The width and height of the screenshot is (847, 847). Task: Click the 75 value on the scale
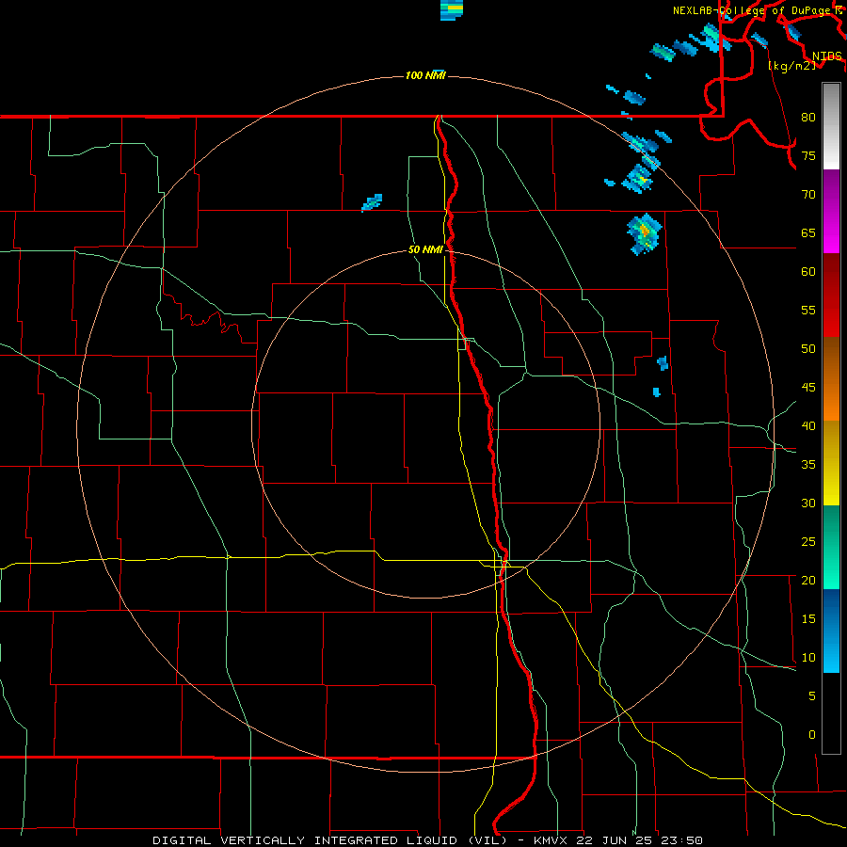click(x=808, y=156)
